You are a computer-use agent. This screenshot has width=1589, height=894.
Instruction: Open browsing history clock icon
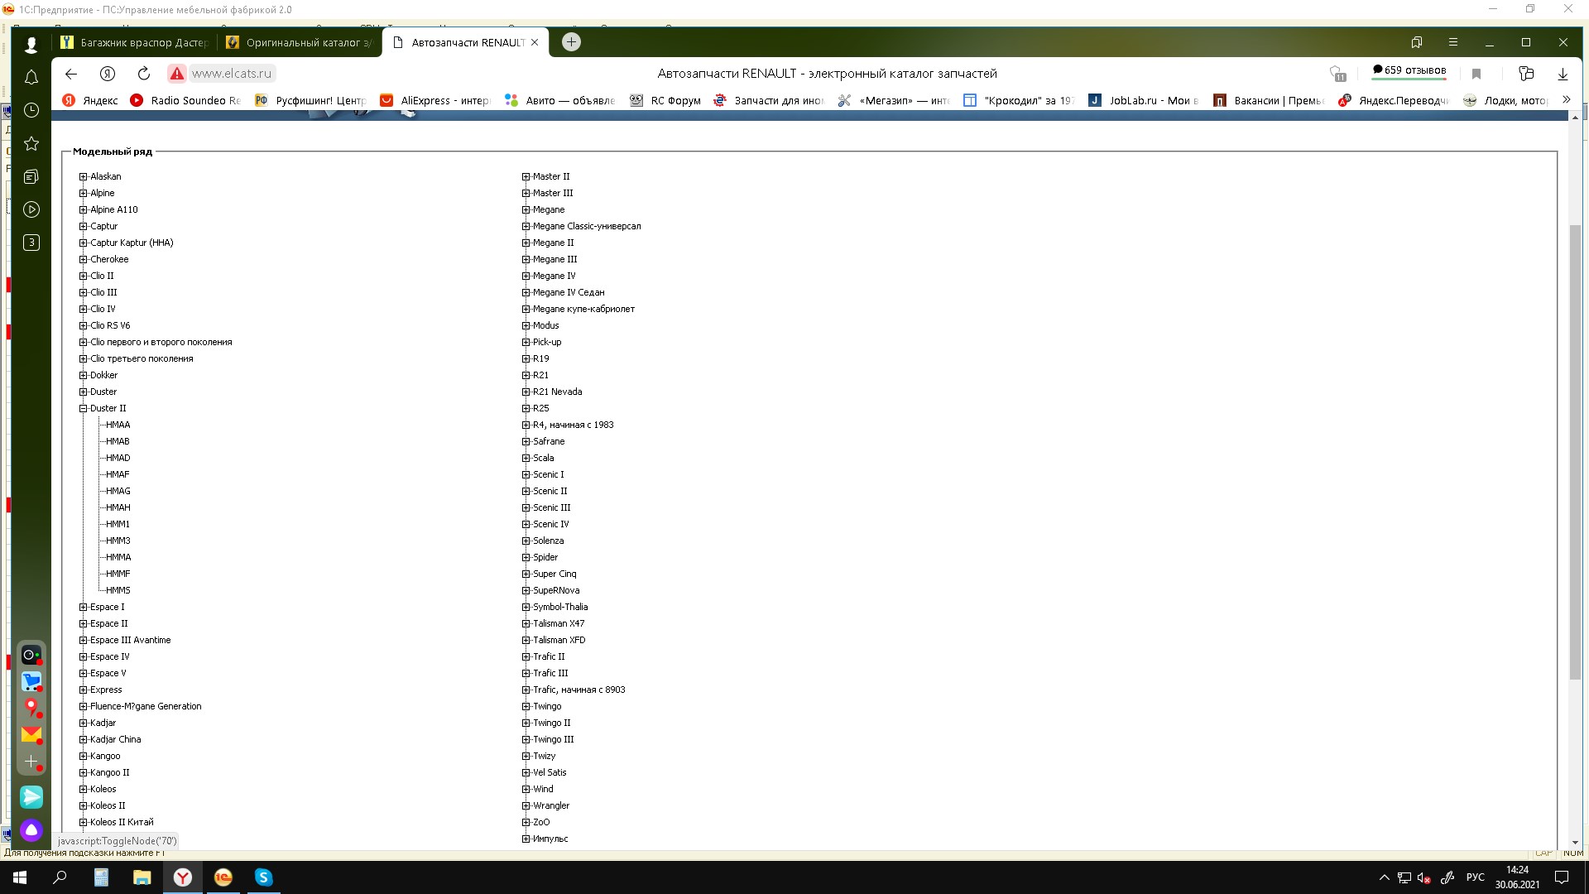(31, 110)
